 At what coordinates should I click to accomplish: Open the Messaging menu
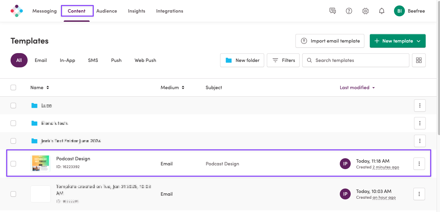tap(44, 11)
